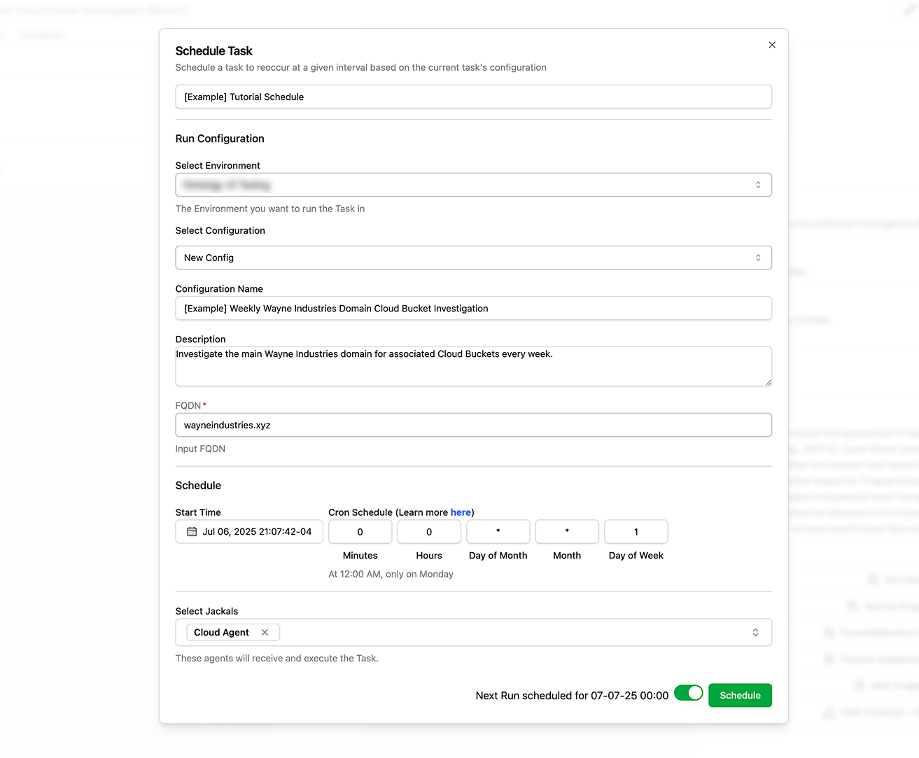The height and width of the screenshot is (758, 919).
Task: Edit the cron Minutes field
Action: coord(360,532)
